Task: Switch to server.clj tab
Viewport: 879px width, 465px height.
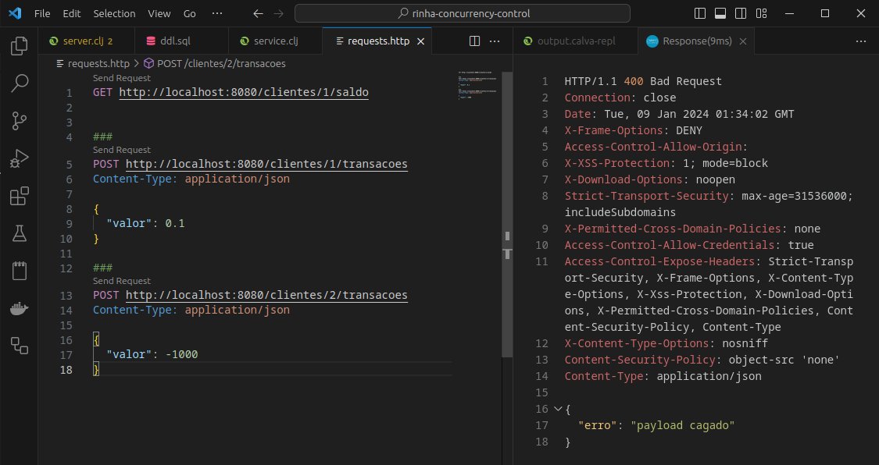Action: pyautogui.click(x=86, y=41)
